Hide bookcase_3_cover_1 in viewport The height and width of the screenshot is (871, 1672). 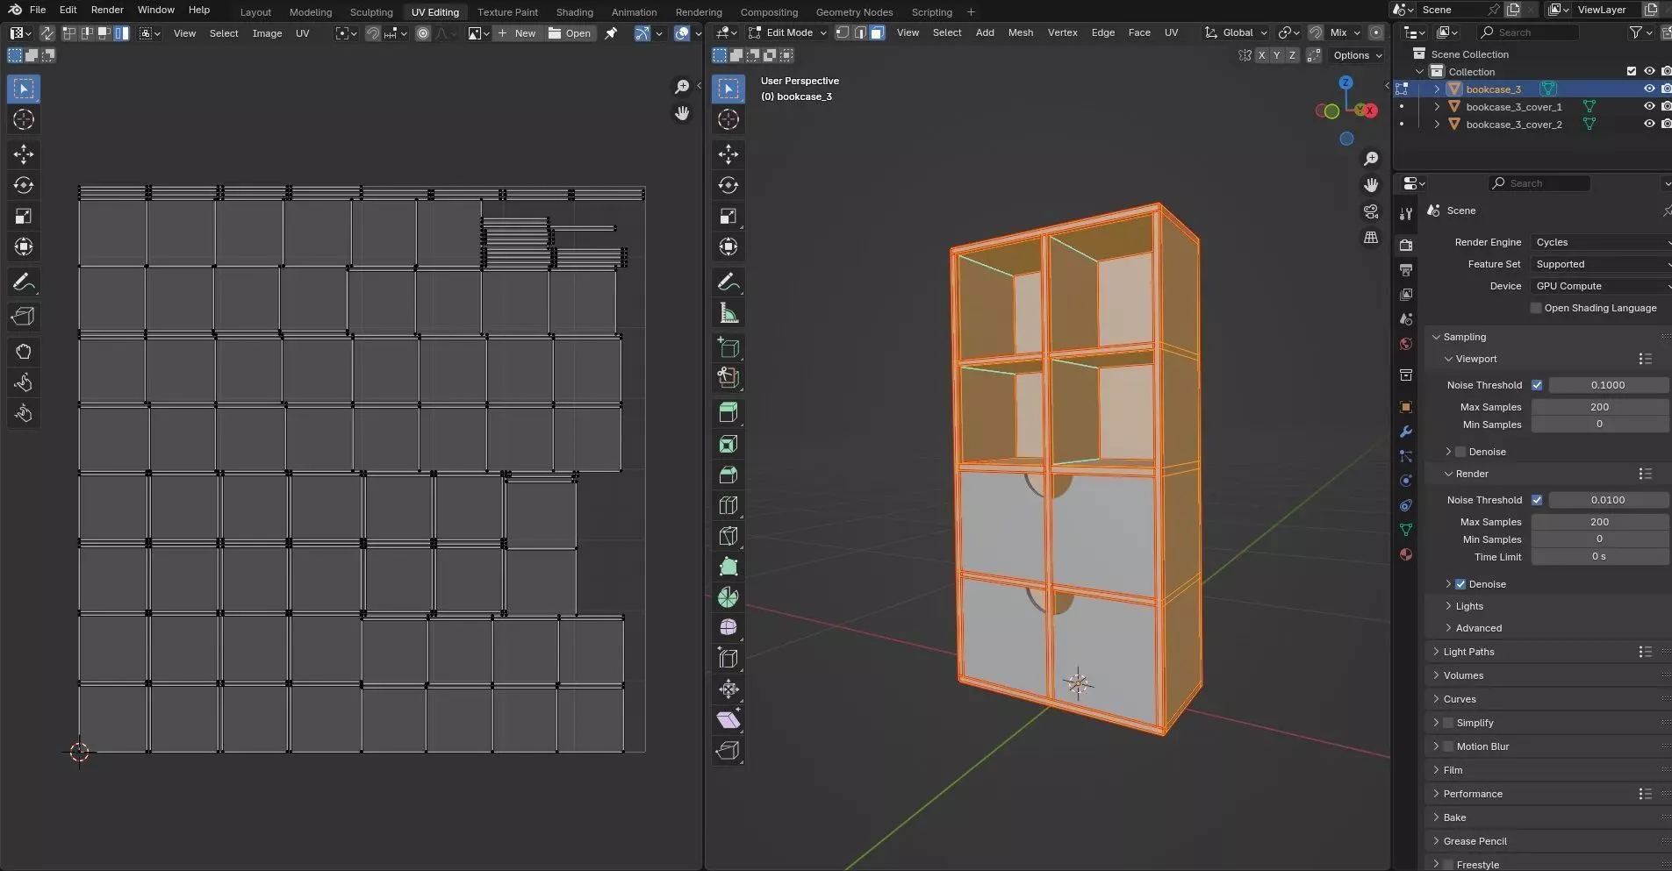click(1649, 106)
